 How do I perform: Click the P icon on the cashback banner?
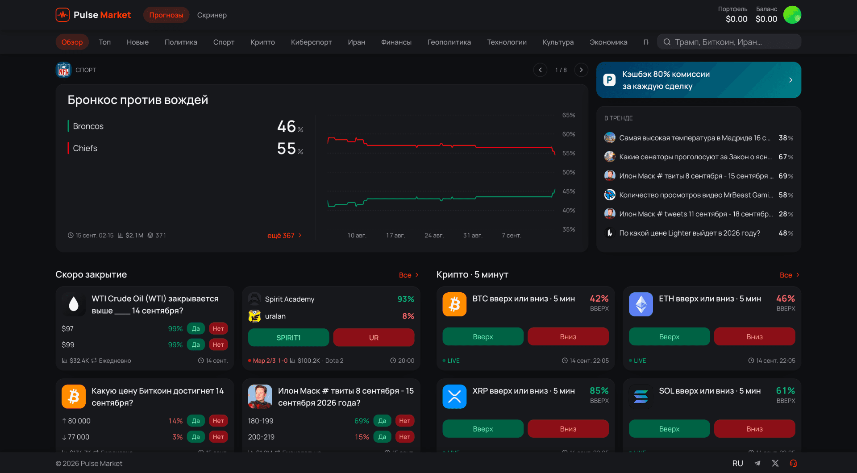(x=609, y=80)
